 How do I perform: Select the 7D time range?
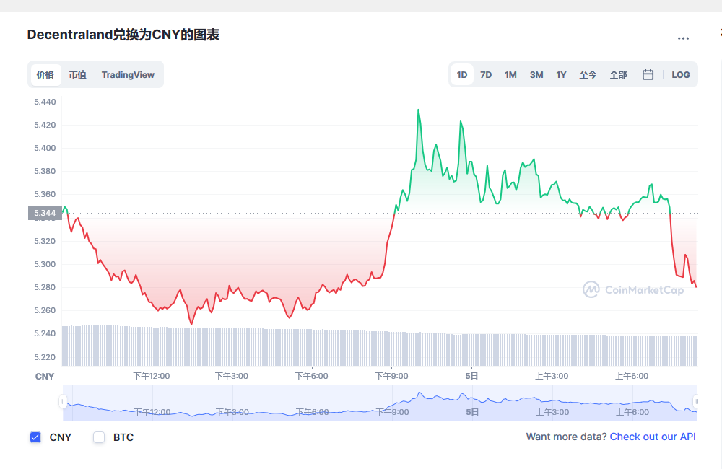tap(486, 74)
